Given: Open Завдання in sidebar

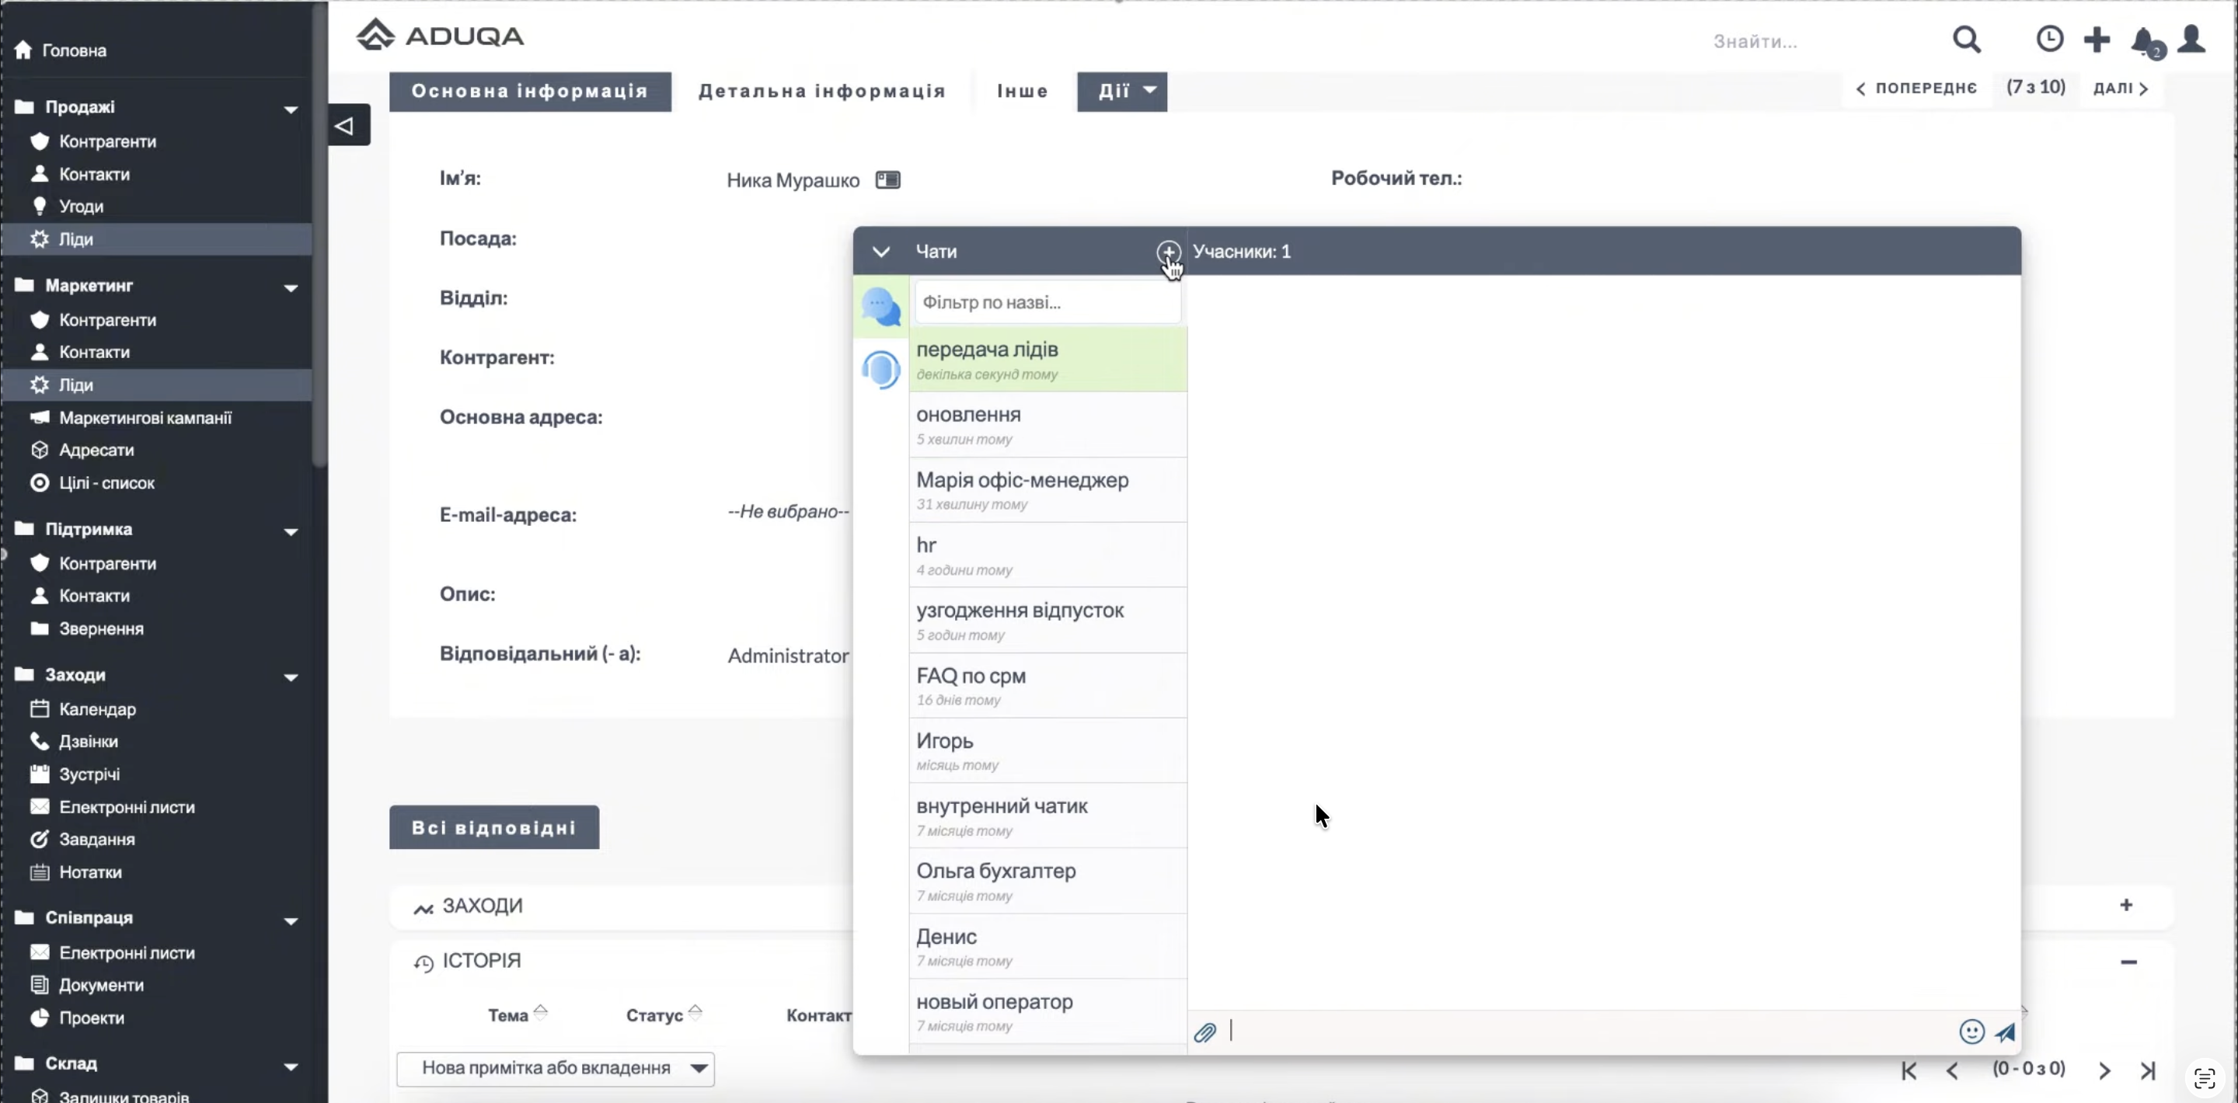Looking at the screenshot, I should click(x=96, y=839).
